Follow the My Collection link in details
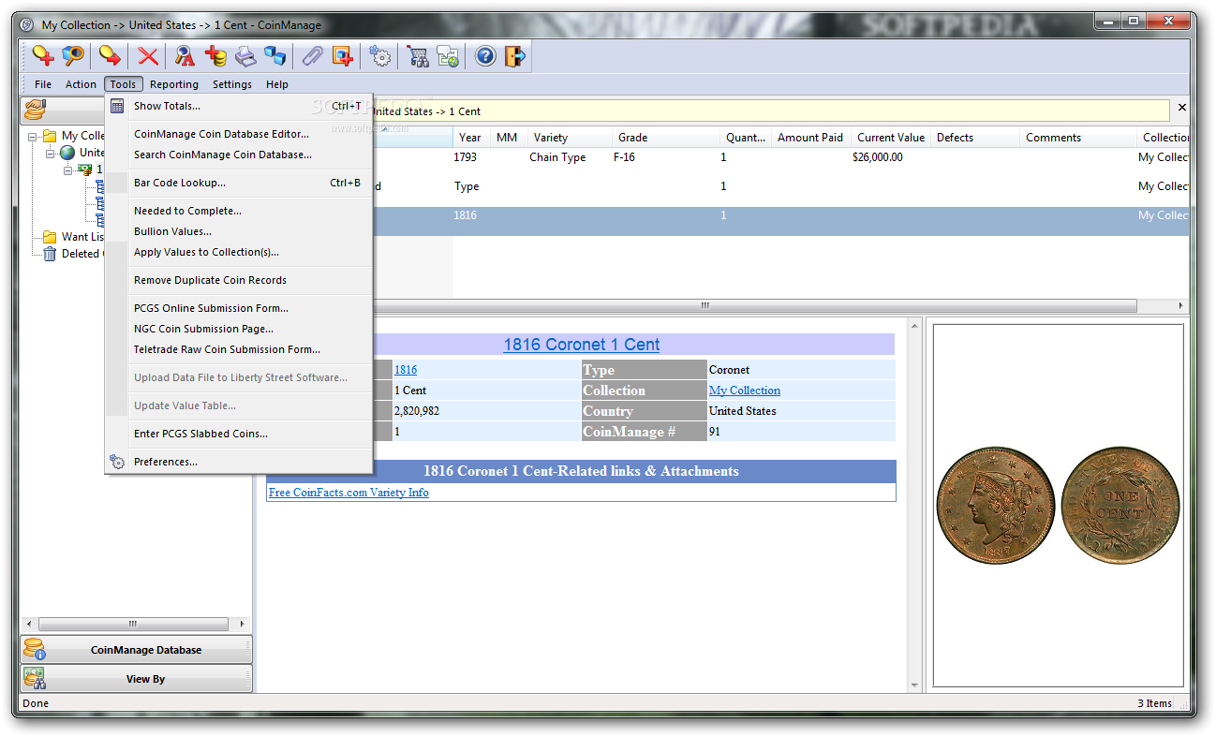This screenshot has width=1216, height=737. pos(745,391)
